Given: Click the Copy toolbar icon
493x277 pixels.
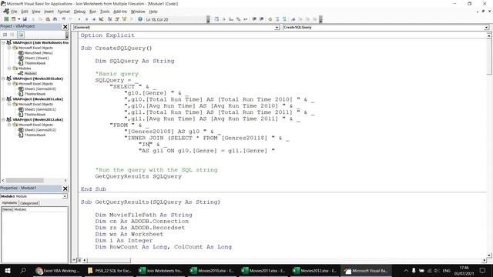Looking at the screenshot, I should (x=41, y=19).
